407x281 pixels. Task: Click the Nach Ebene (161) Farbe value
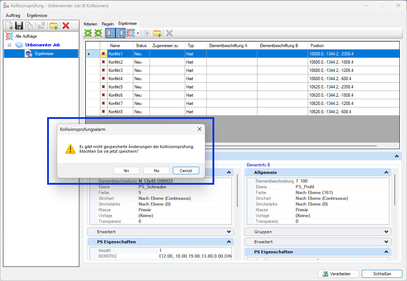click(314, 193)
